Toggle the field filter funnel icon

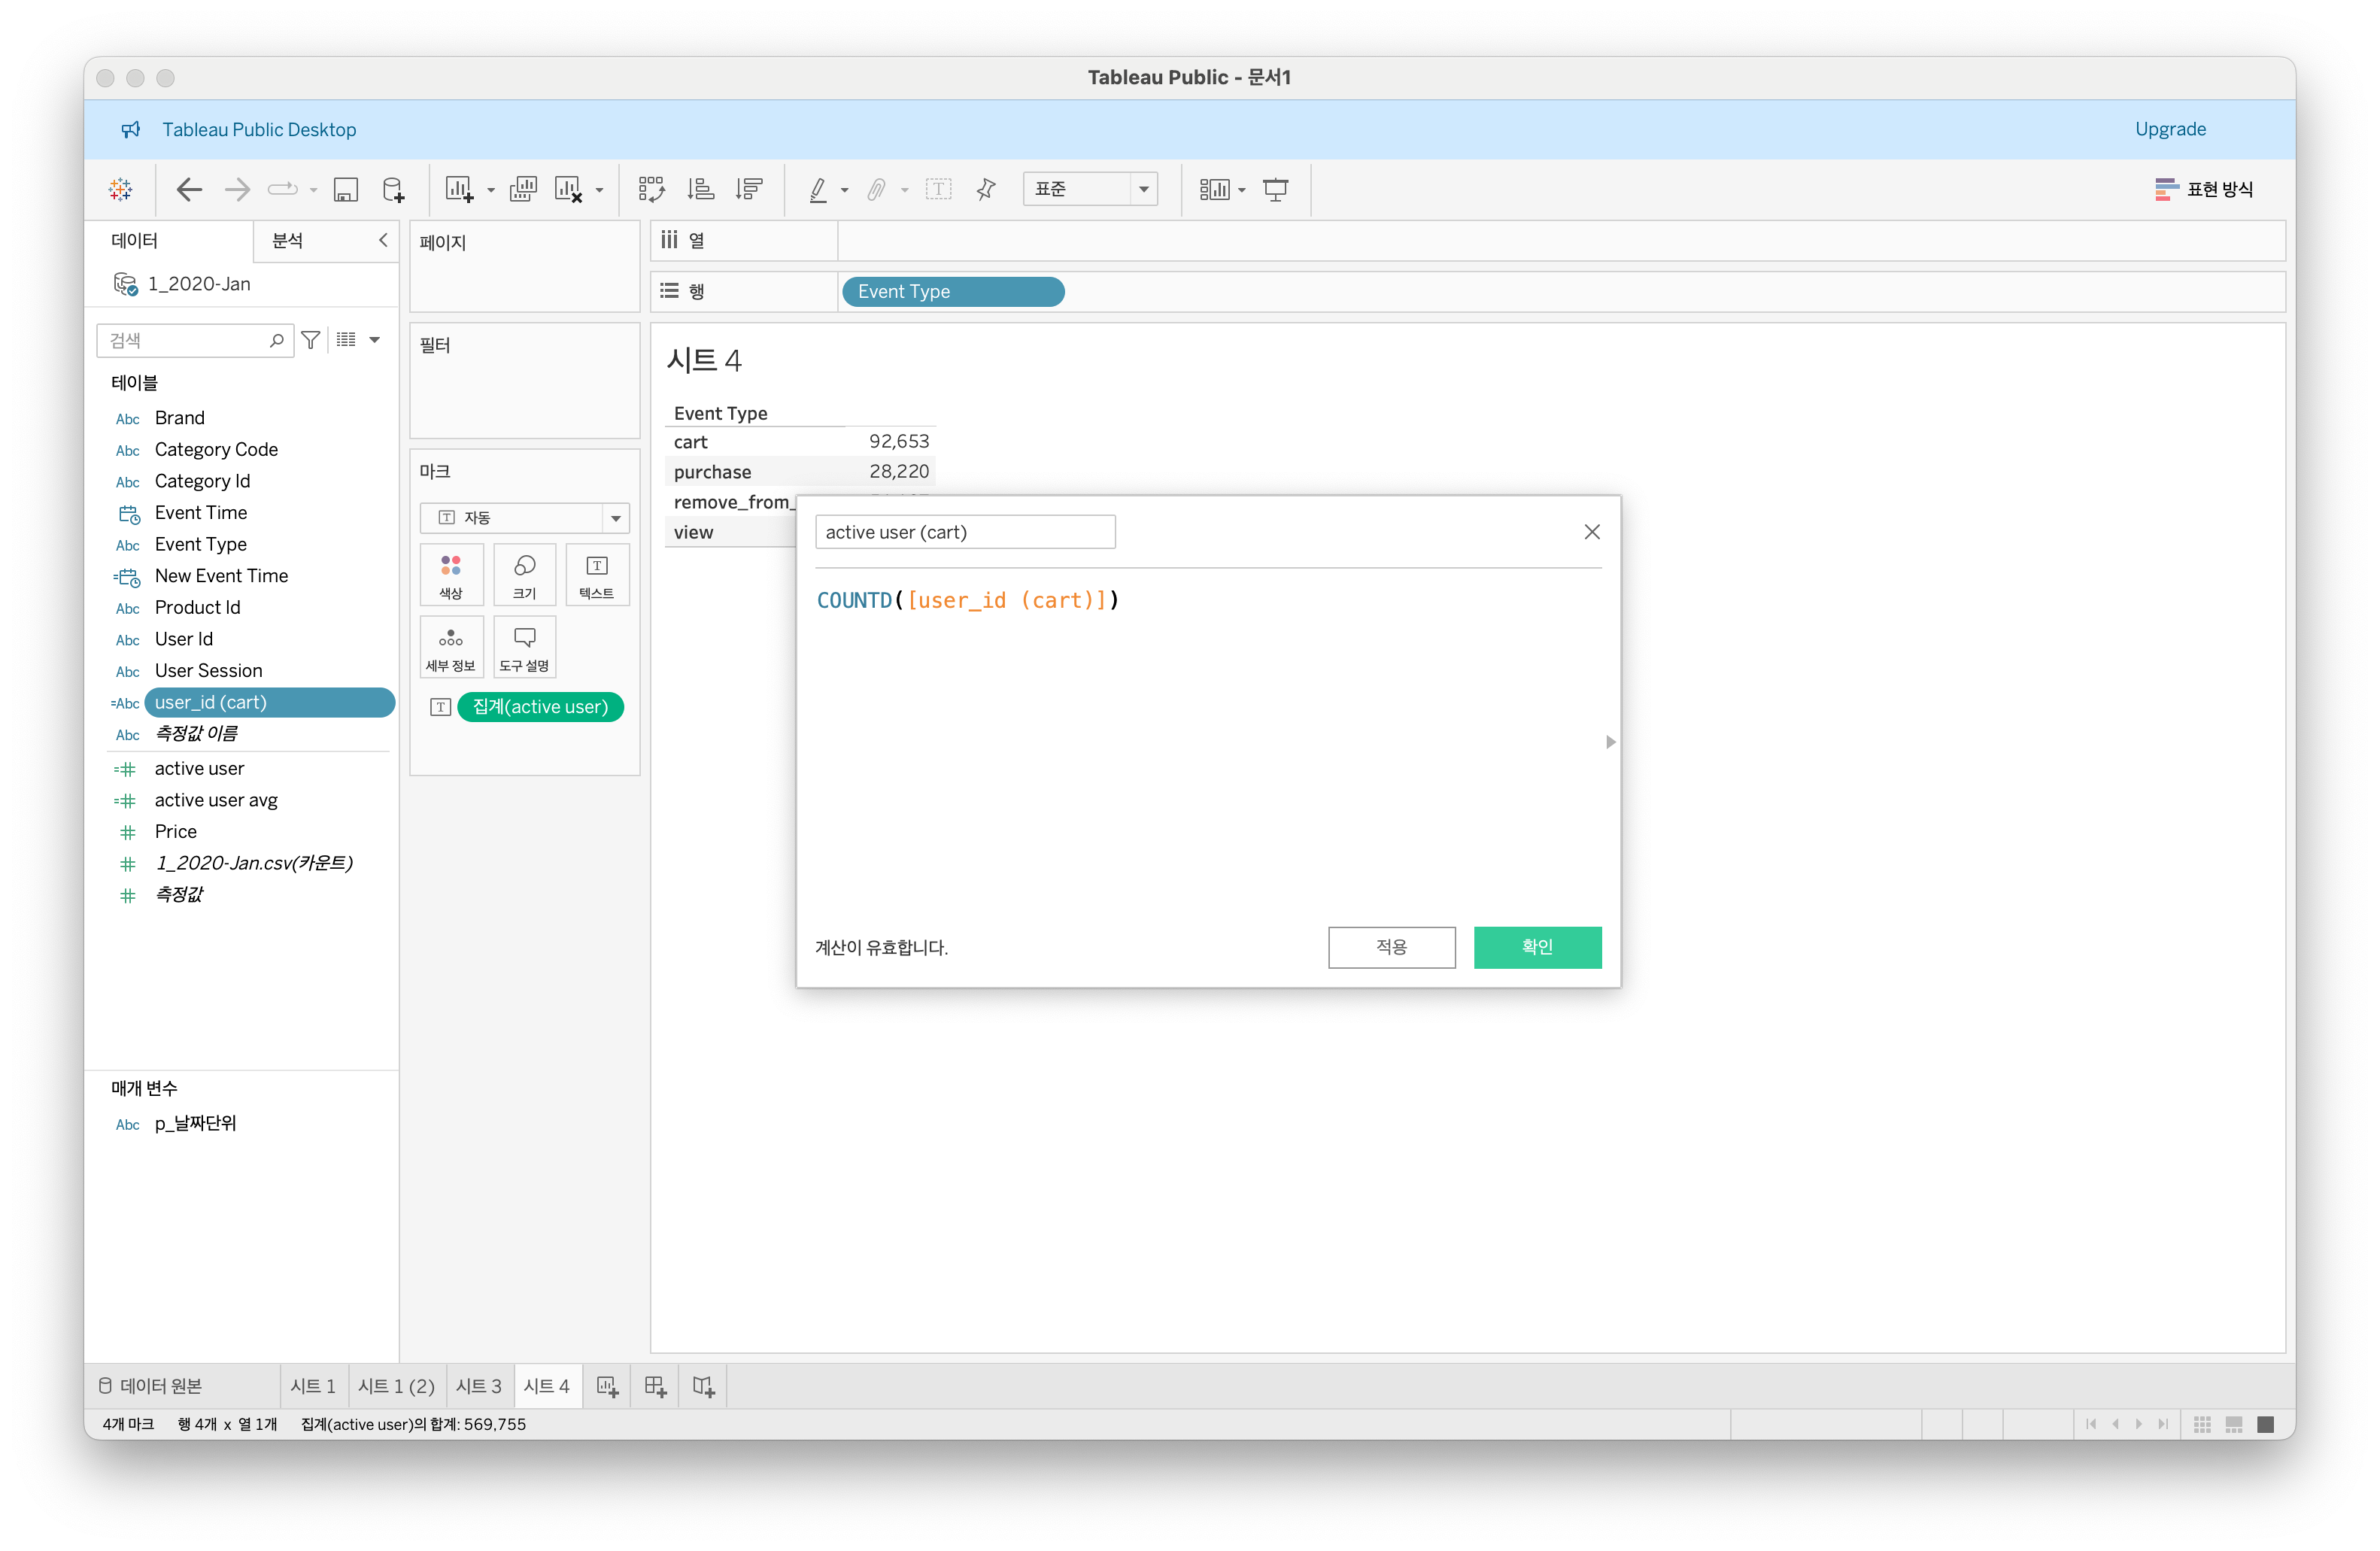(311, 340)
